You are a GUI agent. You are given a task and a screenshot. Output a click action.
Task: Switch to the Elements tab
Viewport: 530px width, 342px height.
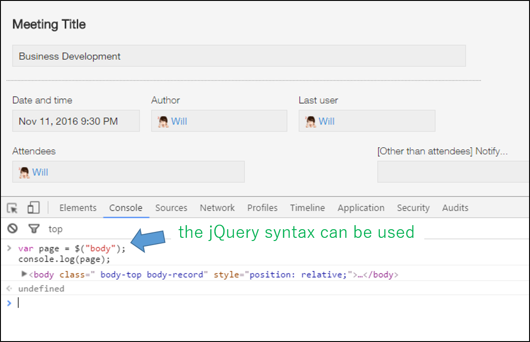pyautogui.click(x=78, y=207)
